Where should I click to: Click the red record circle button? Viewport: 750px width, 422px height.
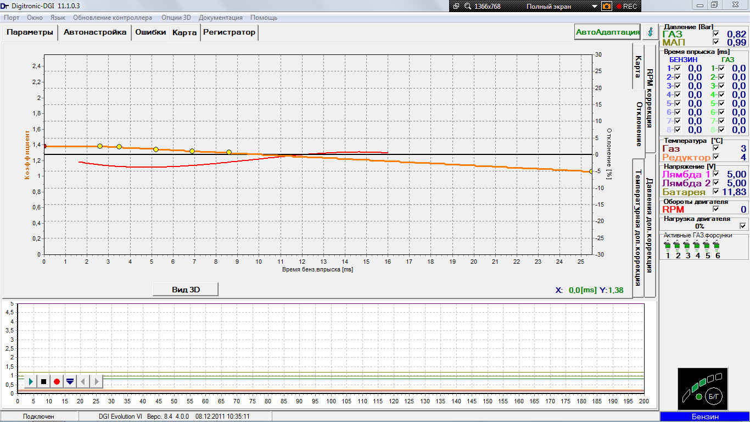(57, 381)
